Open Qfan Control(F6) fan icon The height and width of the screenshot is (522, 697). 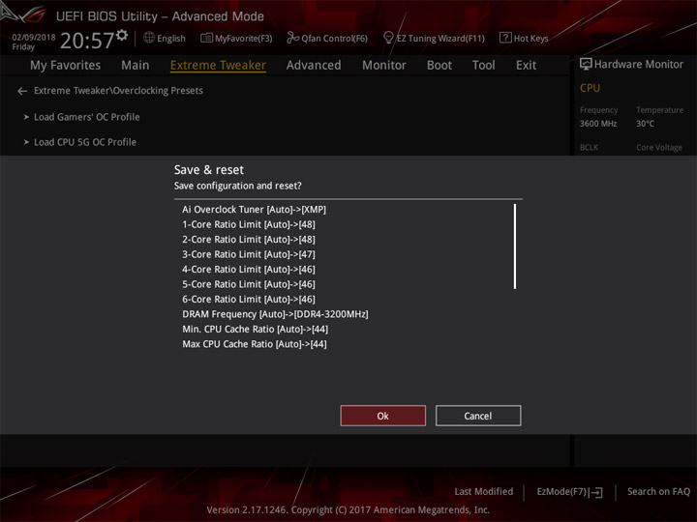(x=292, y=38)
